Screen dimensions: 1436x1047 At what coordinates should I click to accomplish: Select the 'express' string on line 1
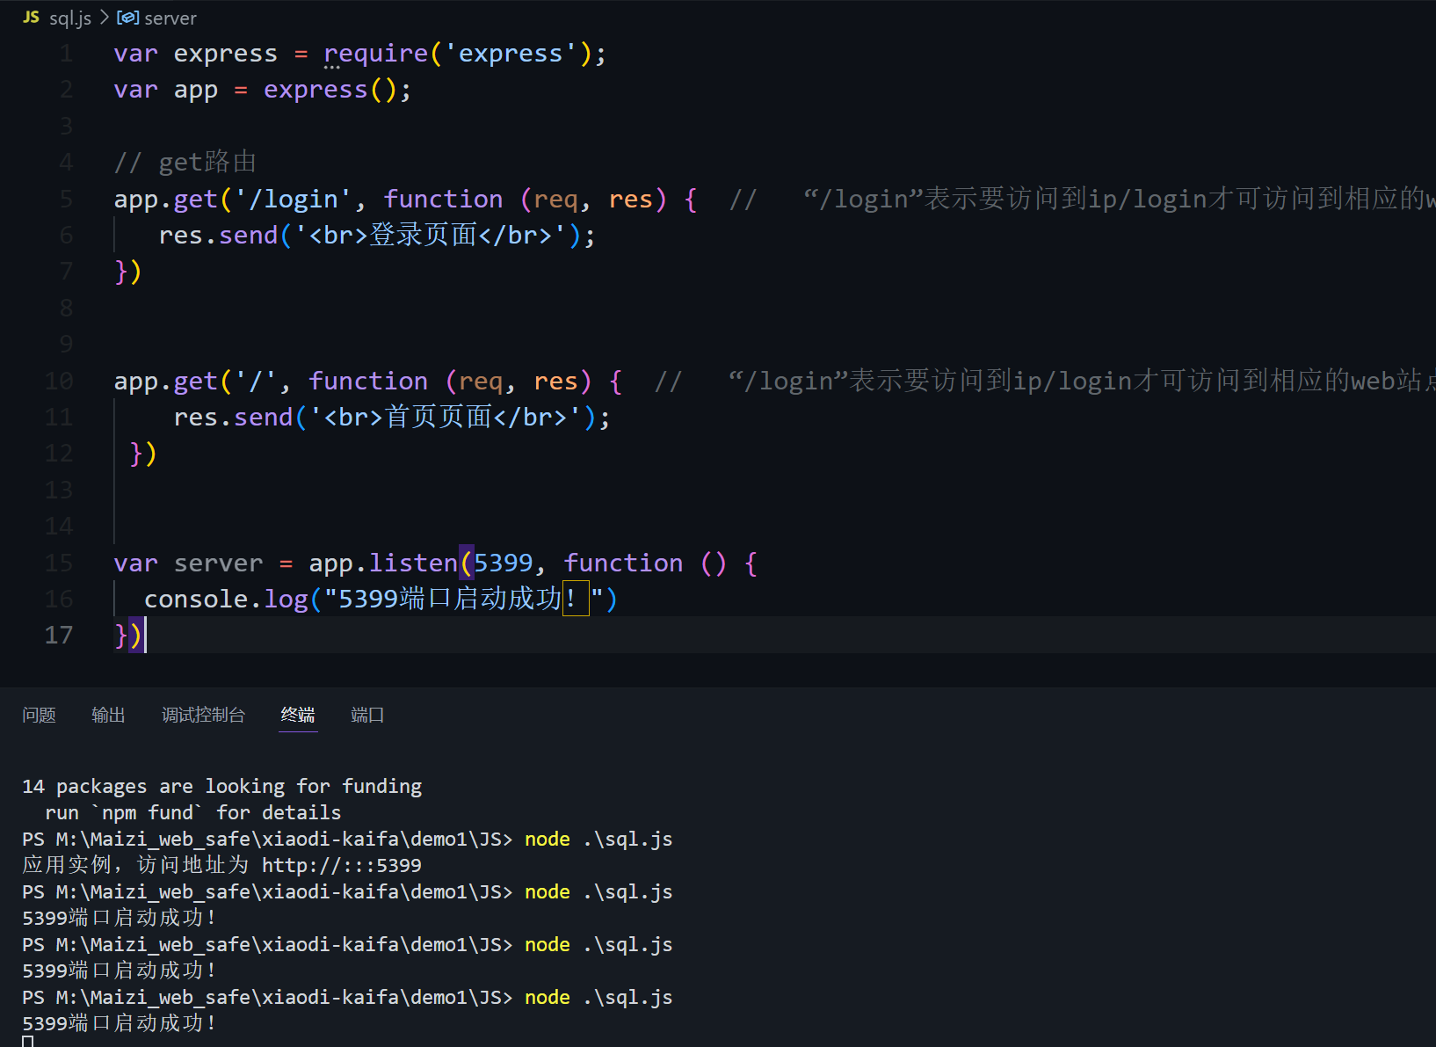pyautogui.click(x=510, y=53)
